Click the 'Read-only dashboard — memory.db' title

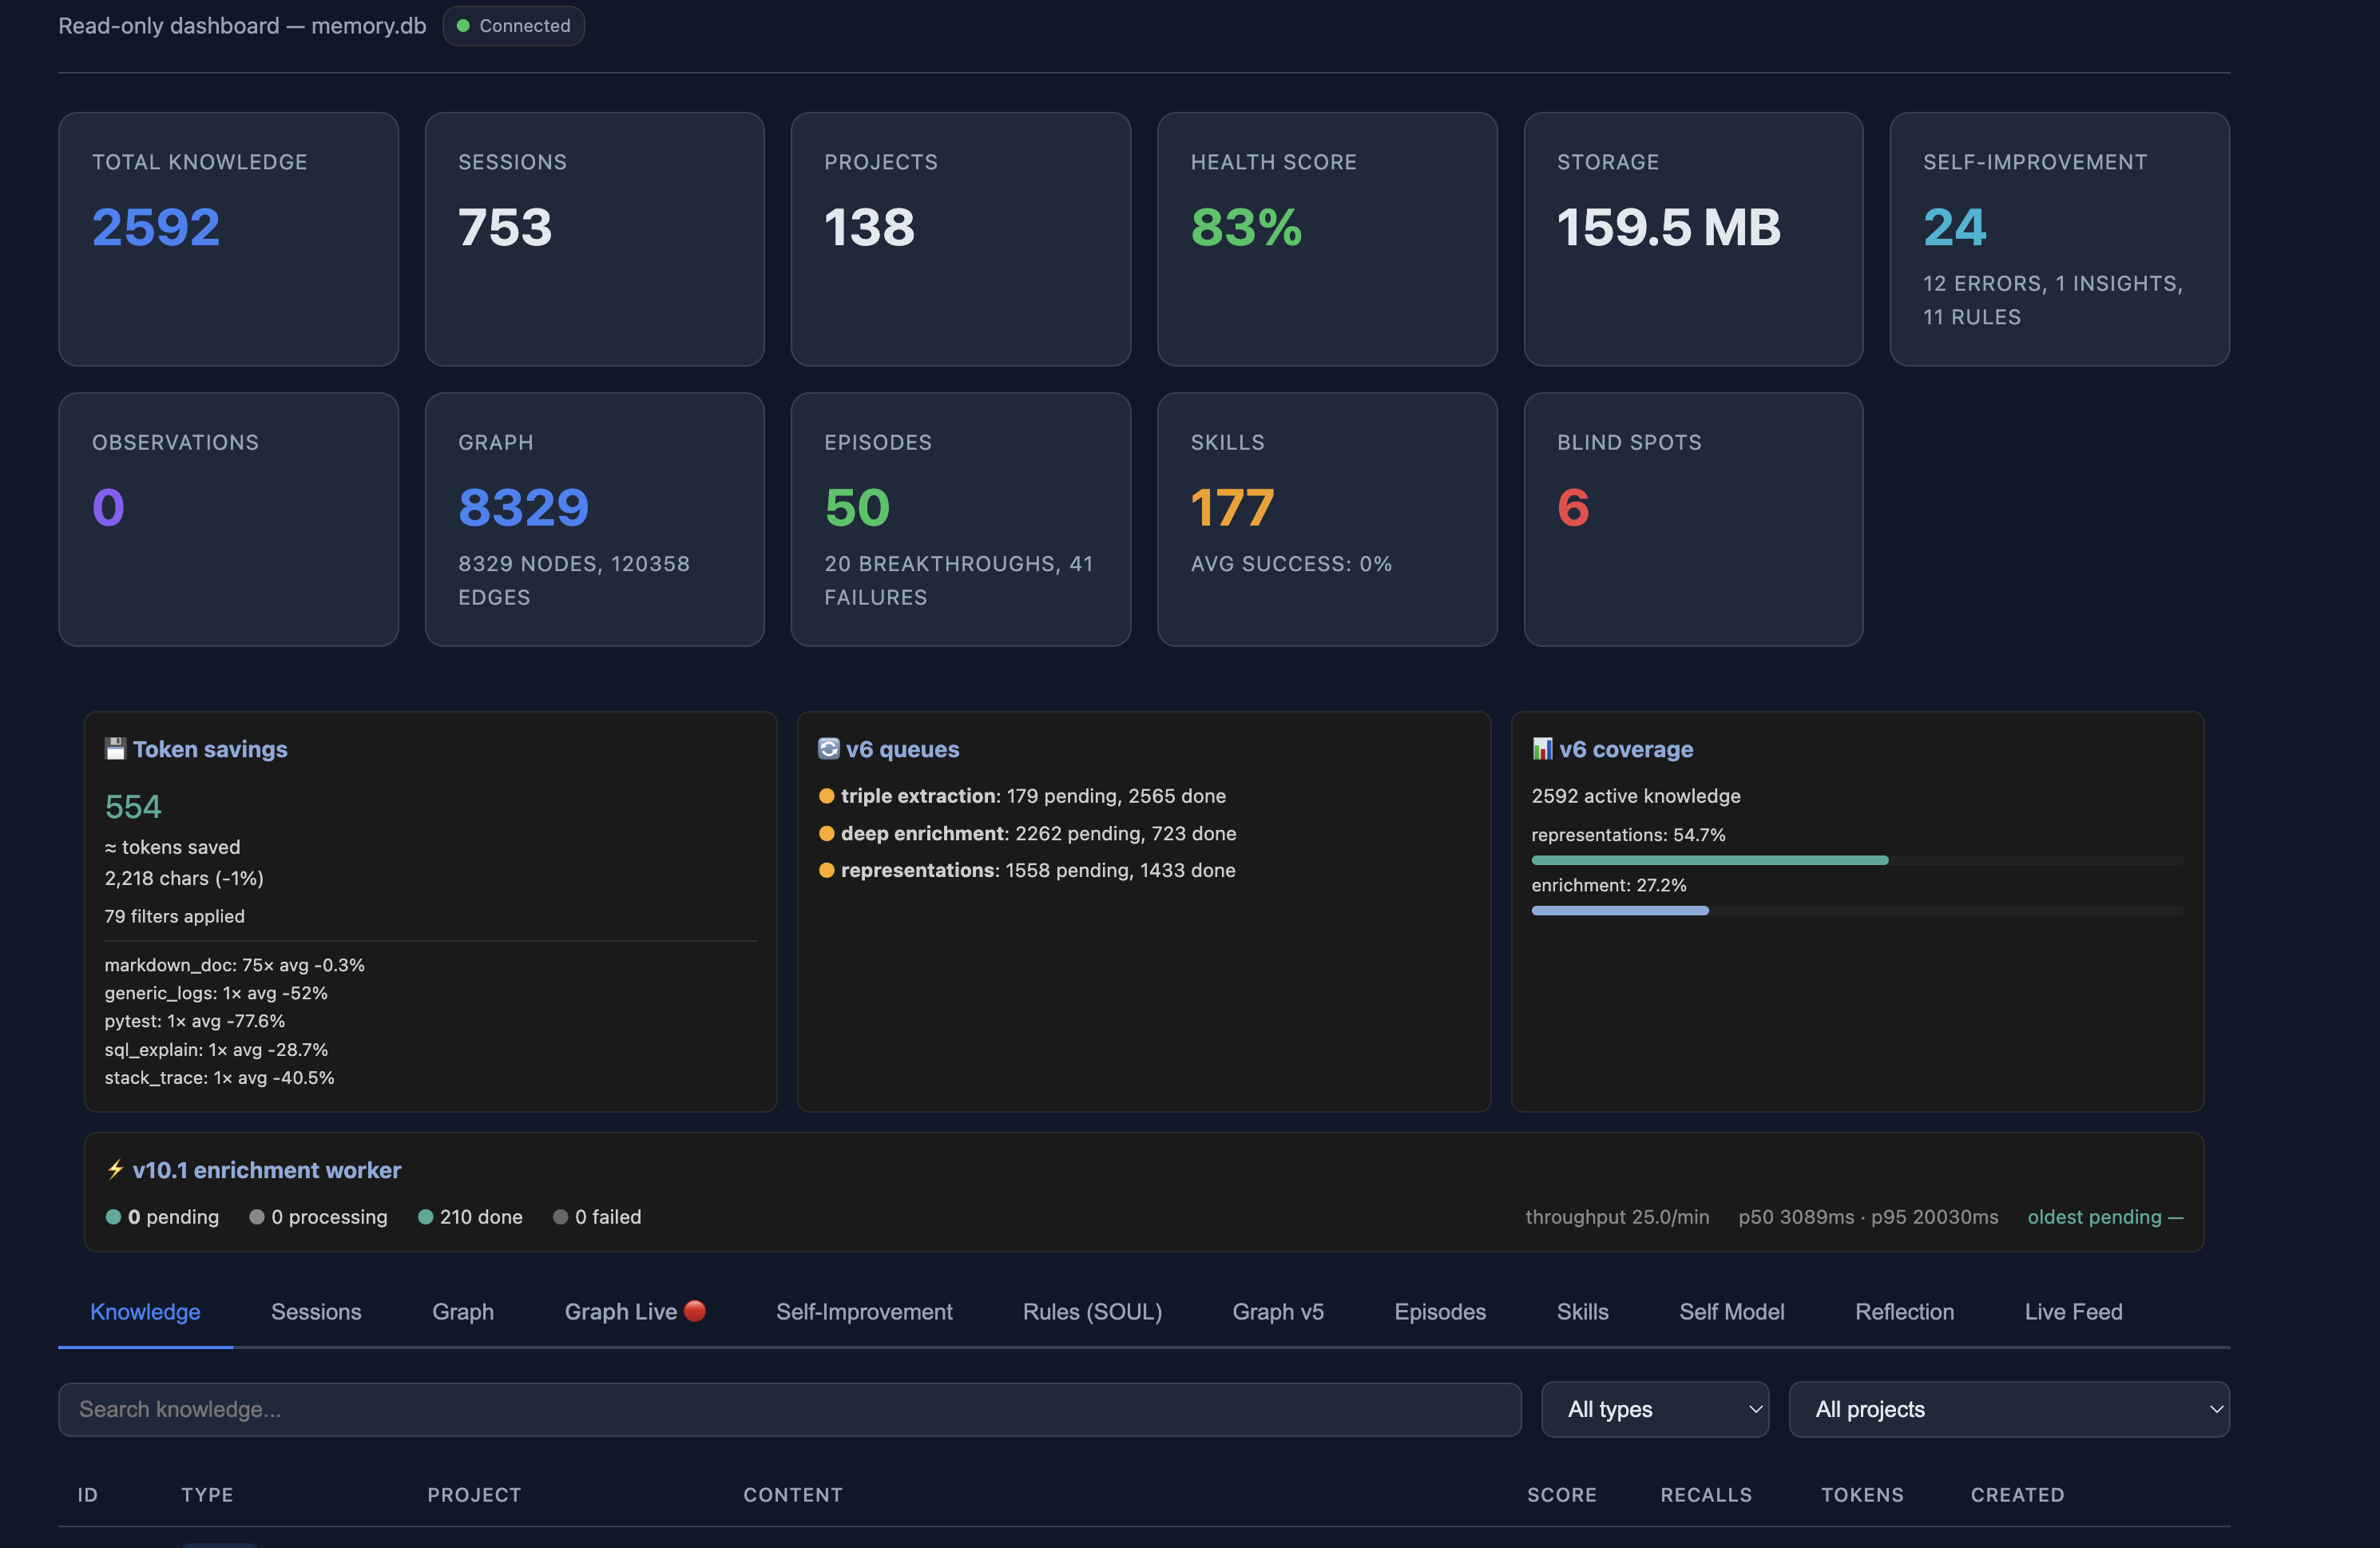(x=242, y=26)
